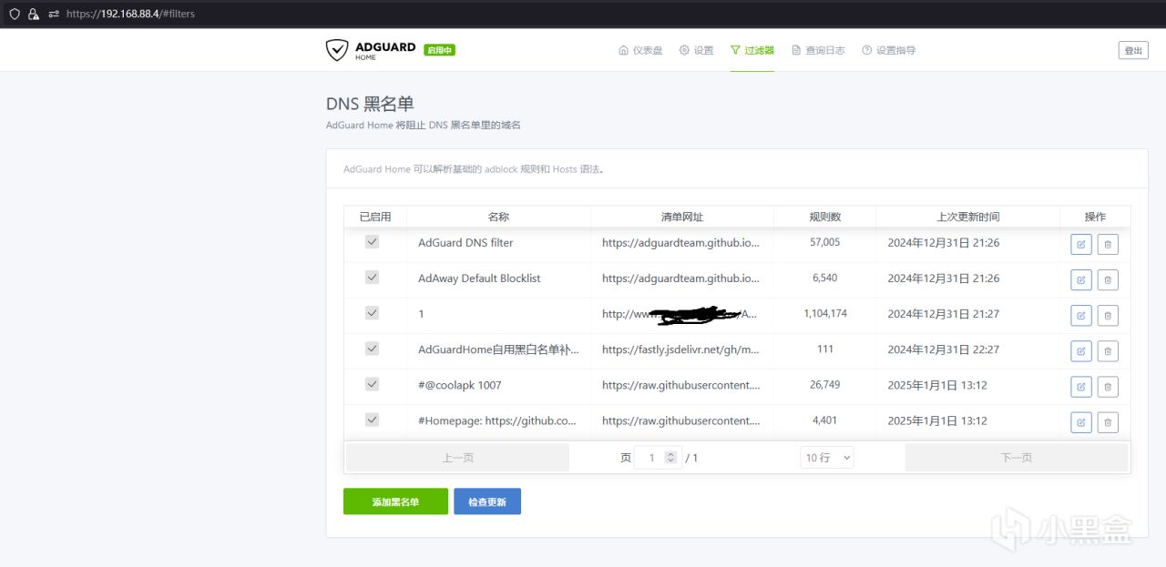Click the padlock site security icon
This screenshot has height=567, width=1166.
click(34, 14)
